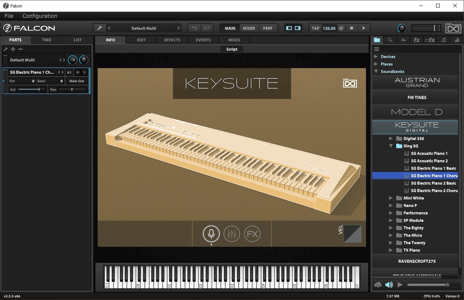
Task: Open the wrench settings beside Default Multi preset
Action: pos(99,28)
